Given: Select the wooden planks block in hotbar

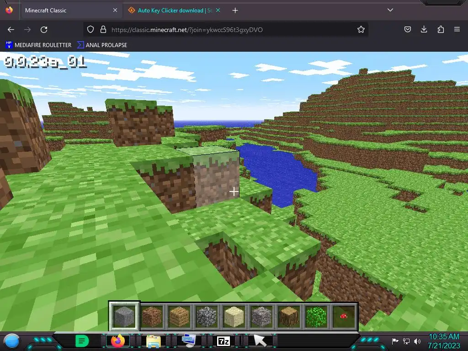Looking at the screenshot, I should [x=179, y=316].
